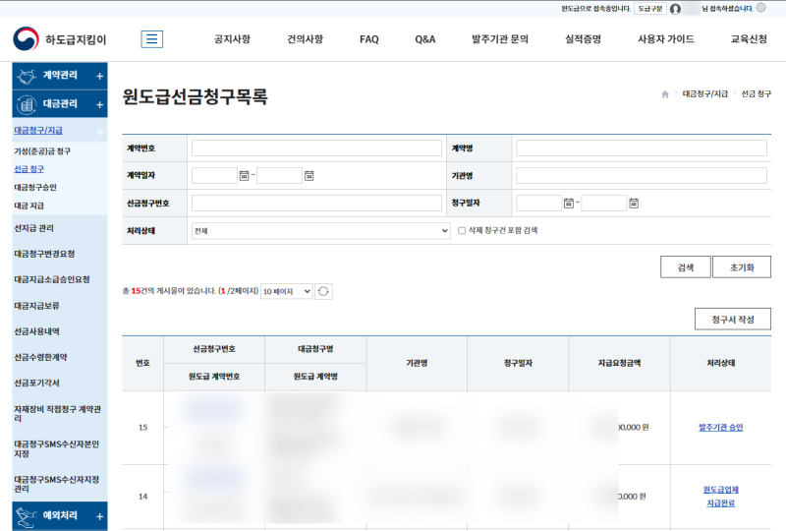This screenshot has width=786, height=531.
Task: Focus the 계약일자 start date field
Action: pyautogui.click(x=214, y=176)
